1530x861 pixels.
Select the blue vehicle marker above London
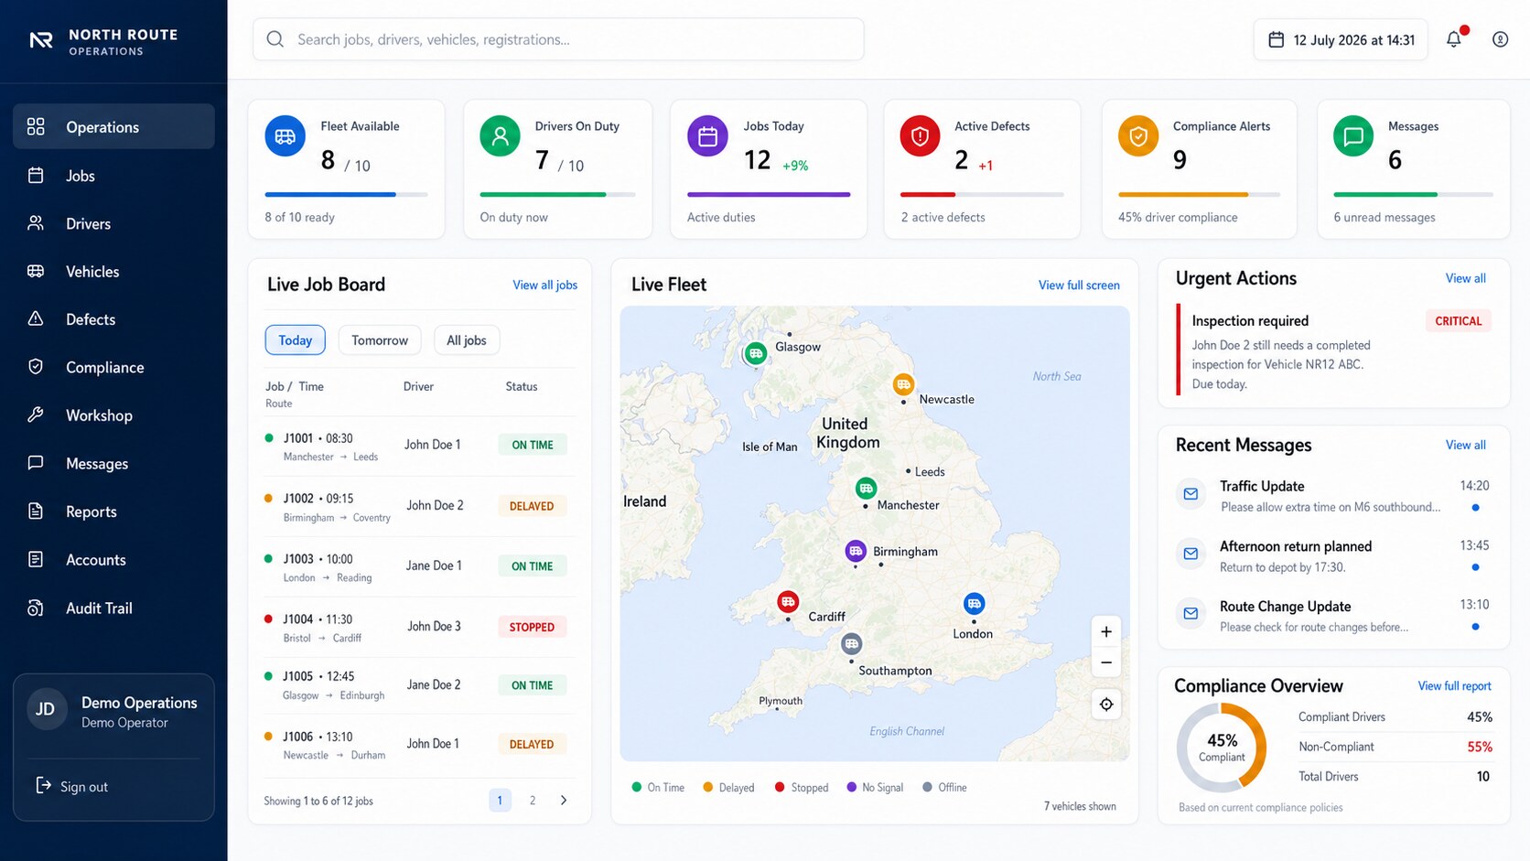click(974, 603)
